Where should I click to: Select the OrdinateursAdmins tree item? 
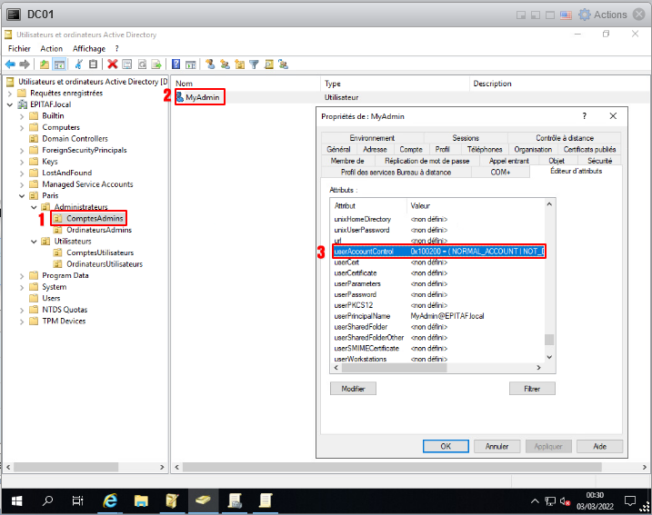point(98,230)
